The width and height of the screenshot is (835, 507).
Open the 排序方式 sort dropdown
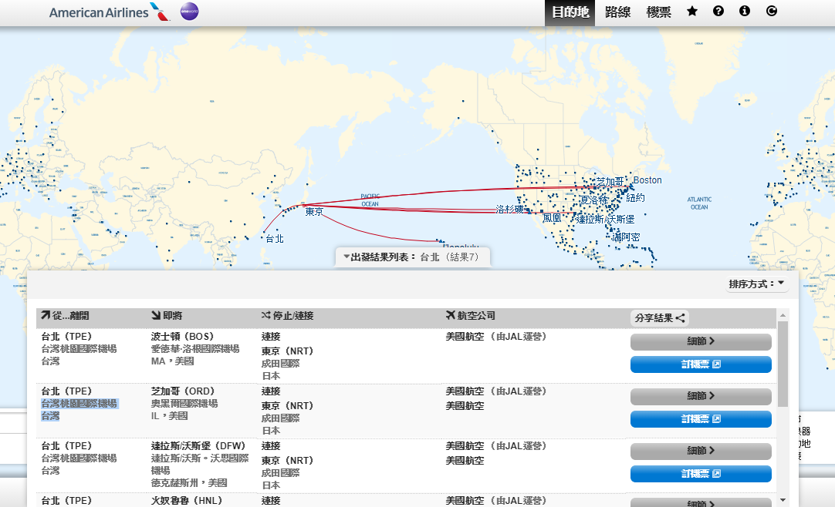pyautogui.click(x=756, y=284)
